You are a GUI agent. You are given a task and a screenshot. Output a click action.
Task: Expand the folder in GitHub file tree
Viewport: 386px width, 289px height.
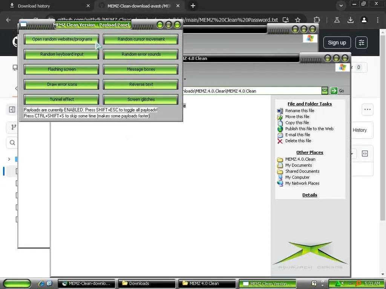9,159
